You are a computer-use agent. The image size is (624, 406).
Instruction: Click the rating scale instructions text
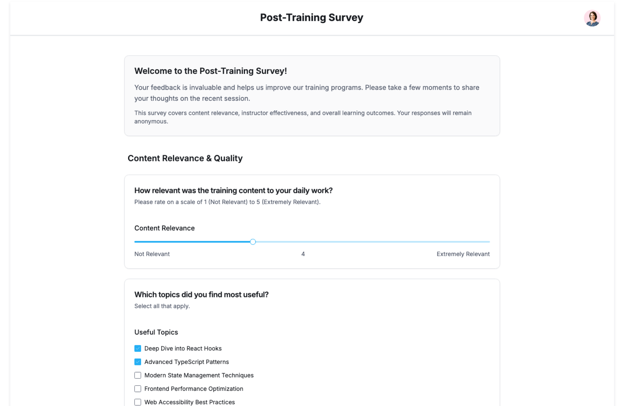pyautogui.click(x=227, y=202)
